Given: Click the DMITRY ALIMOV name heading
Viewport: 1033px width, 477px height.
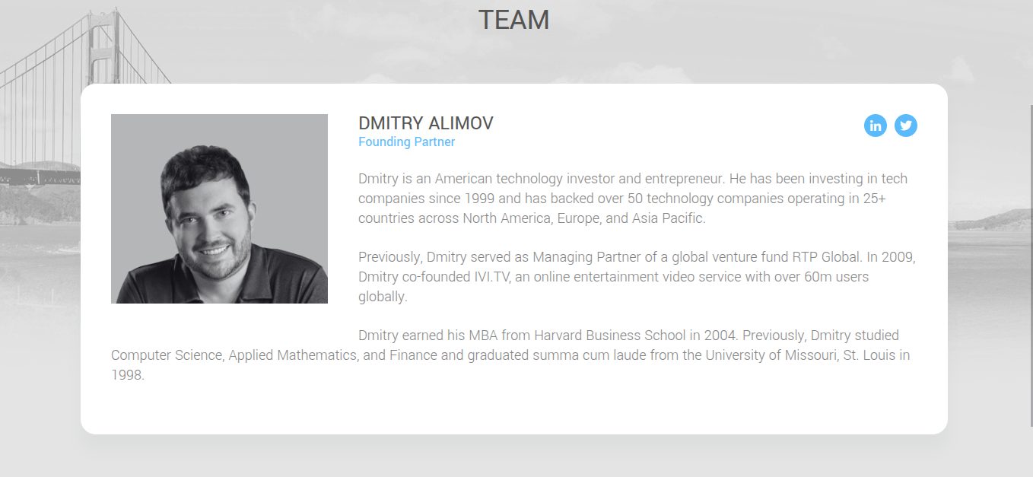Looking at the screenshot, I should pos(425,123).
